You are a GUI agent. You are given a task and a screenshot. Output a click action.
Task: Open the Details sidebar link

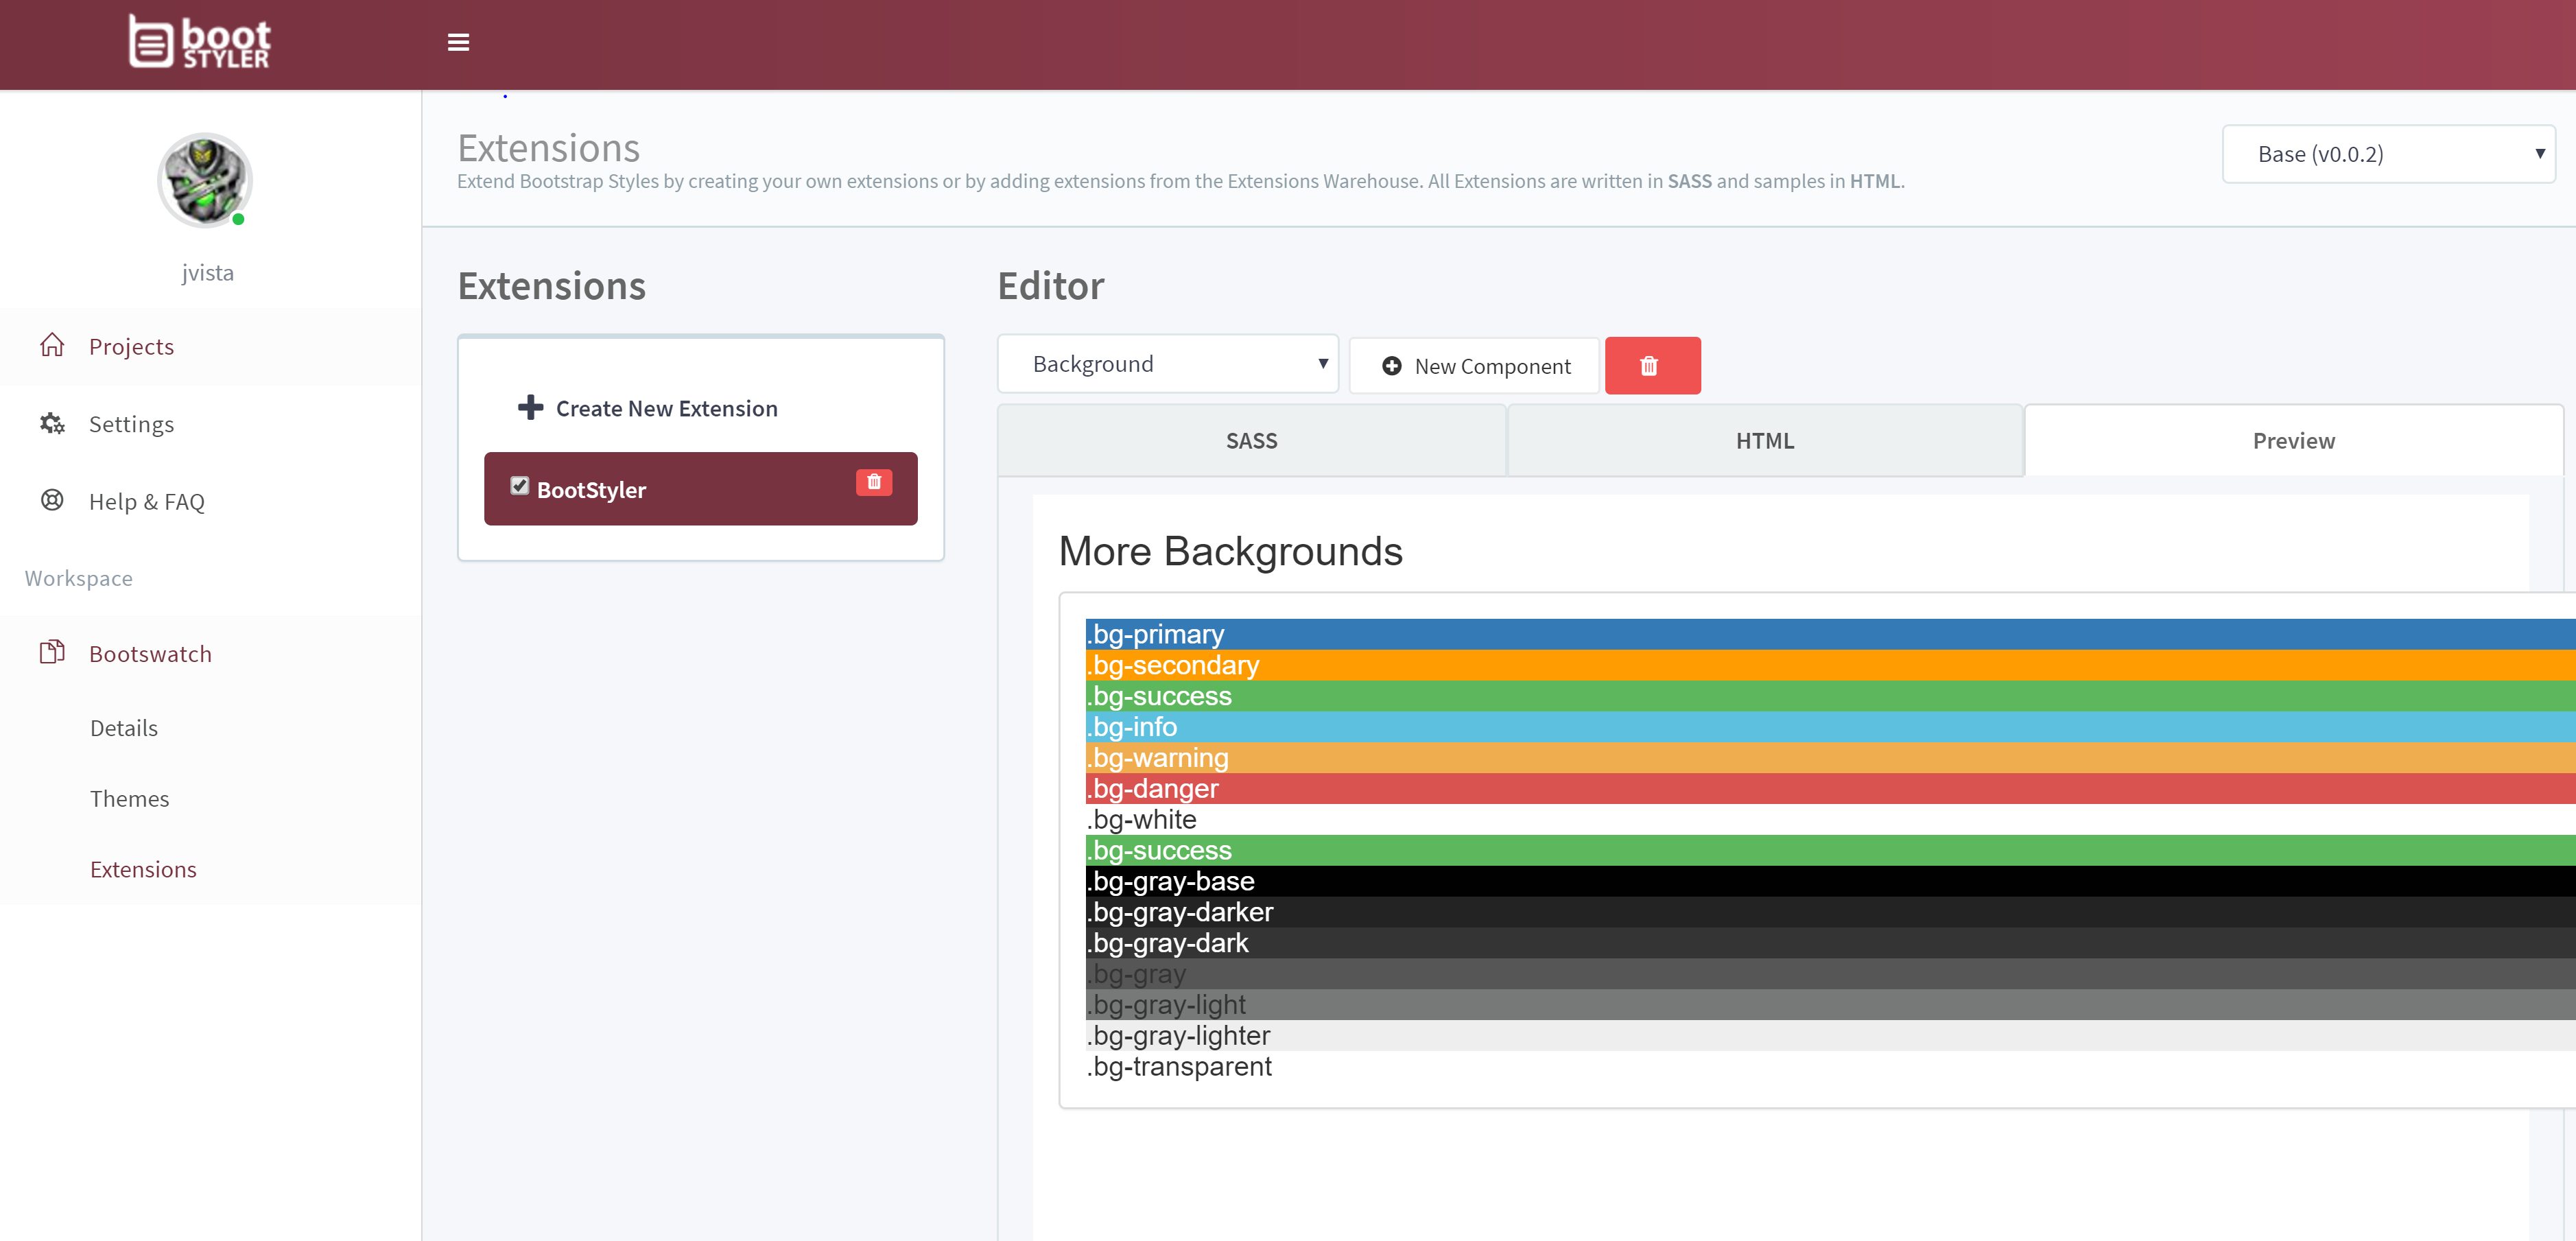(124, 727)
